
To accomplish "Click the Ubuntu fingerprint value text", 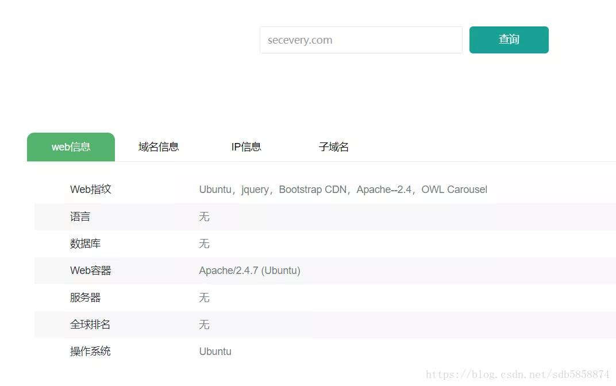I will point(215,189).
